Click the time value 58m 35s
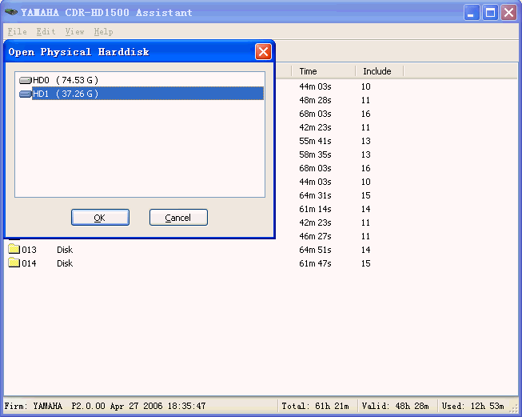 tap(315, 154)
